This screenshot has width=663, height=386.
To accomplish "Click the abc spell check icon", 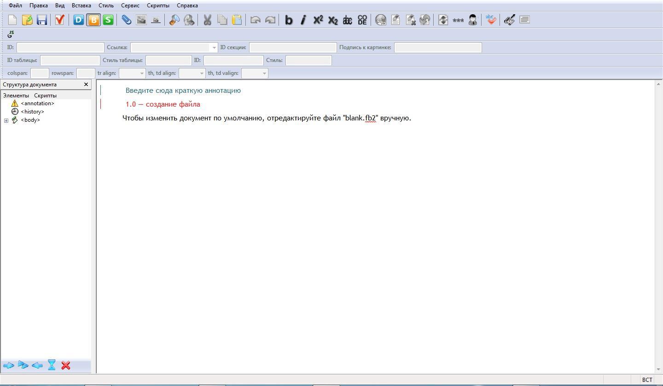I will 491,20.
